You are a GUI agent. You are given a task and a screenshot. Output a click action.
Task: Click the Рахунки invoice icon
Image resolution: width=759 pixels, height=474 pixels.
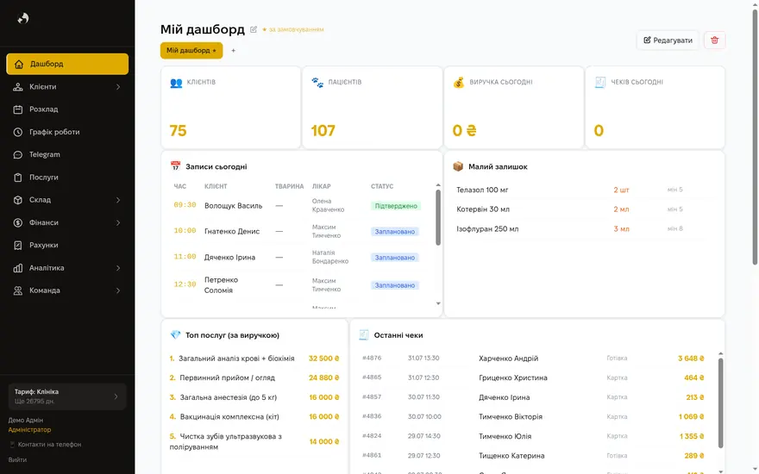(x=18, y=246)
